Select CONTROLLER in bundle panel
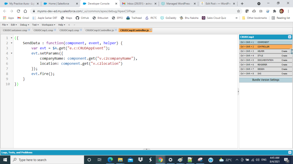The width and height of the screenshot is (293, 164). [x=266, y=47]
